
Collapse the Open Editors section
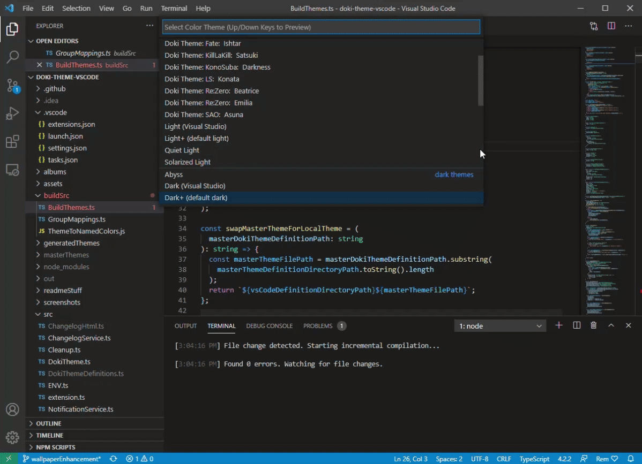pyautogui.click(x=31, y=41)
